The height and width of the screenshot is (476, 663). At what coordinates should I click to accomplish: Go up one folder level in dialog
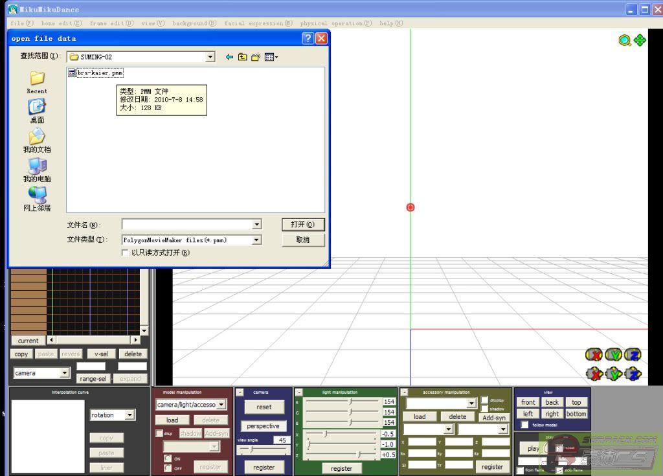242,57
